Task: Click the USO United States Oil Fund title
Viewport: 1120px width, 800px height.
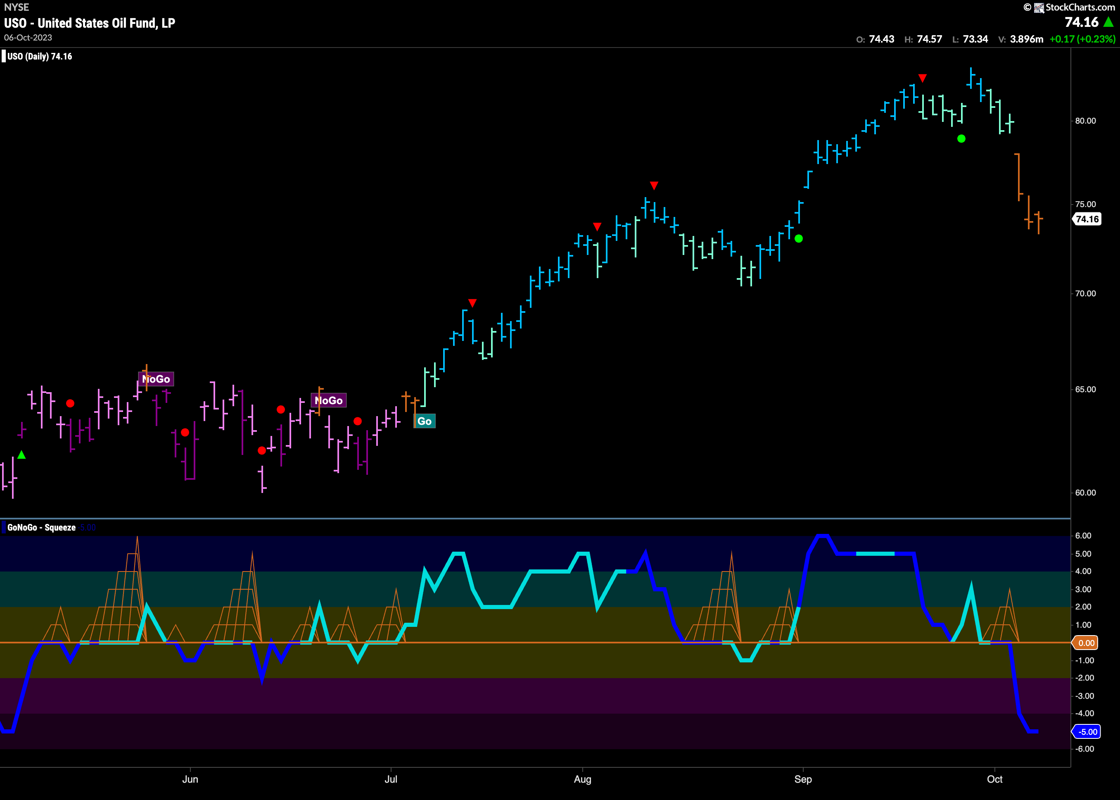Action: [x=90, y=23]
